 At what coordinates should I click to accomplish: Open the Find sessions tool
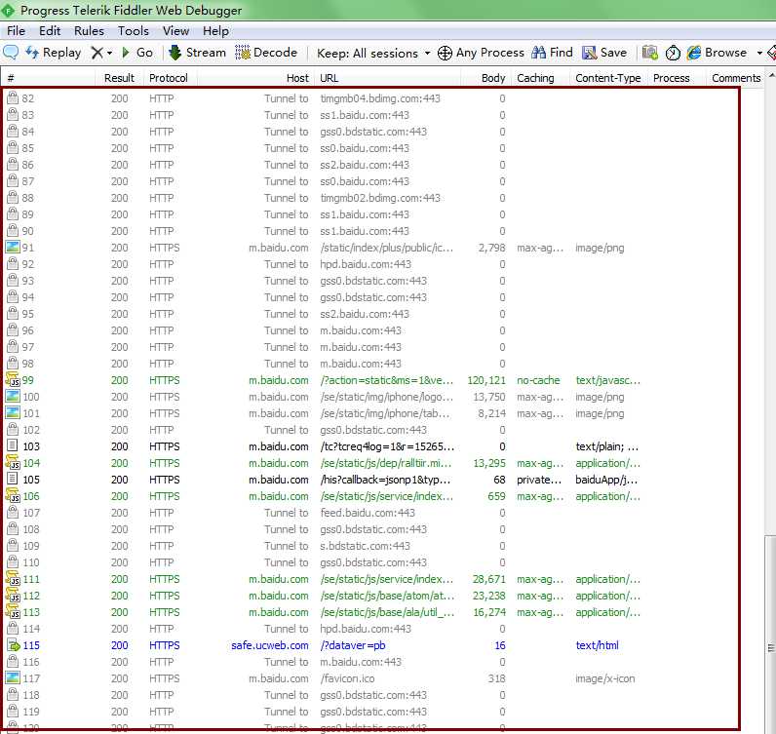pyautogui.click(x=552, y=52)
